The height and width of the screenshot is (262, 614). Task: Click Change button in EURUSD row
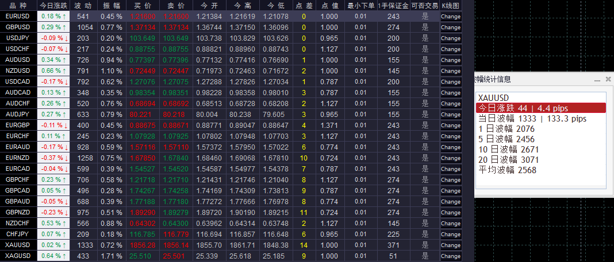tap(450, 17)
